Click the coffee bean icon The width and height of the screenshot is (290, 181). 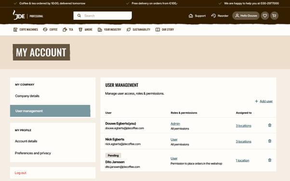pos(45,29)
